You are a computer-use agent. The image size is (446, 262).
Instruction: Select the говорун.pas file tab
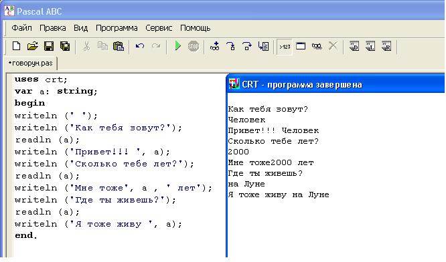pos(31,63)
